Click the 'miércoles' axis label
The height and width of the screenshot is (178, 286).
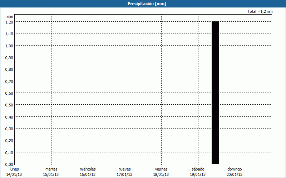tap(88, 169)
